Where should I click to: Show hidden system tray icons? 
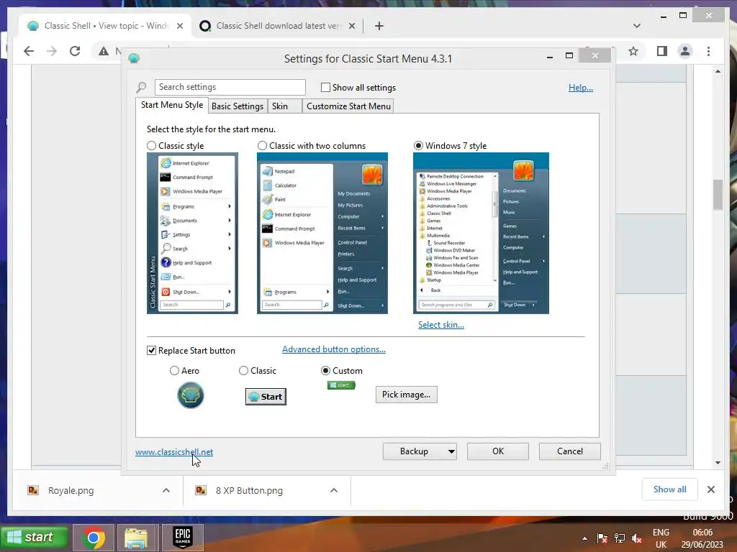[584, 538]
